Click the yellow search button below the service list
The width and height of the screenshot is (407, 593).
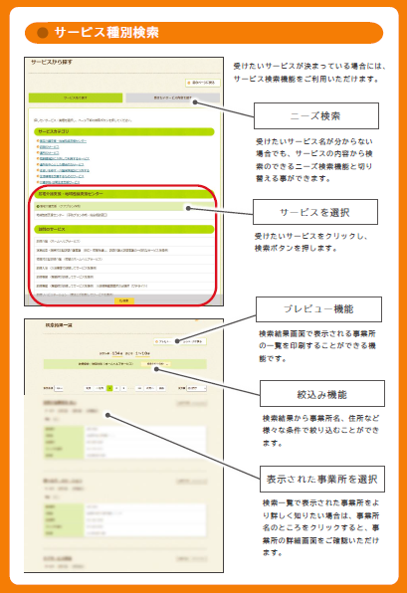click(124, 300)
